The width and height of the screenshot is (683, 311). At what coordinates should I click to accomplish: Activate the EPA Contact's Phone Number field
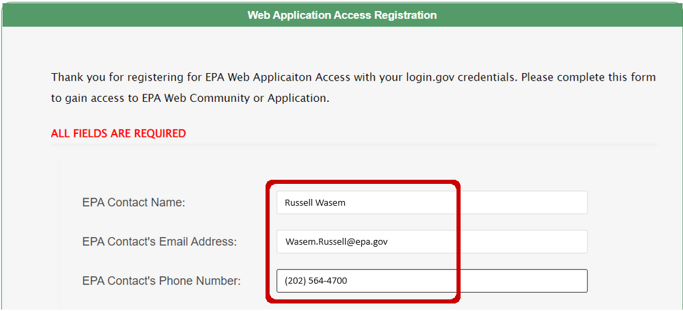(x=432, y=280)
